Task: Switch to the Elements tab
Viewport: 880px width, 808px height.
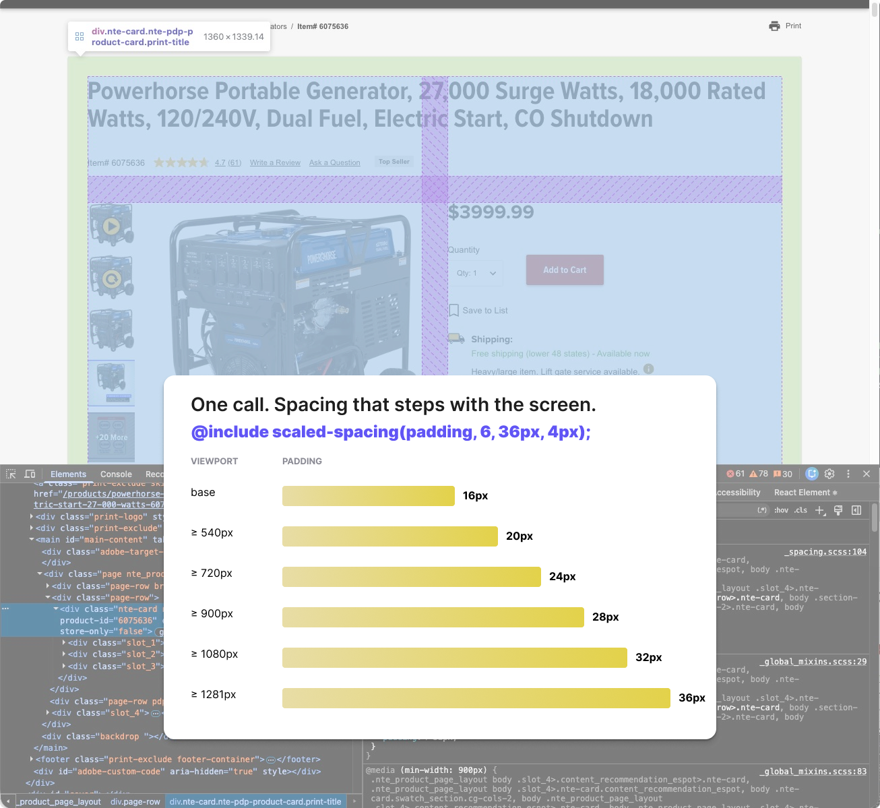Action: coord(68,474)
